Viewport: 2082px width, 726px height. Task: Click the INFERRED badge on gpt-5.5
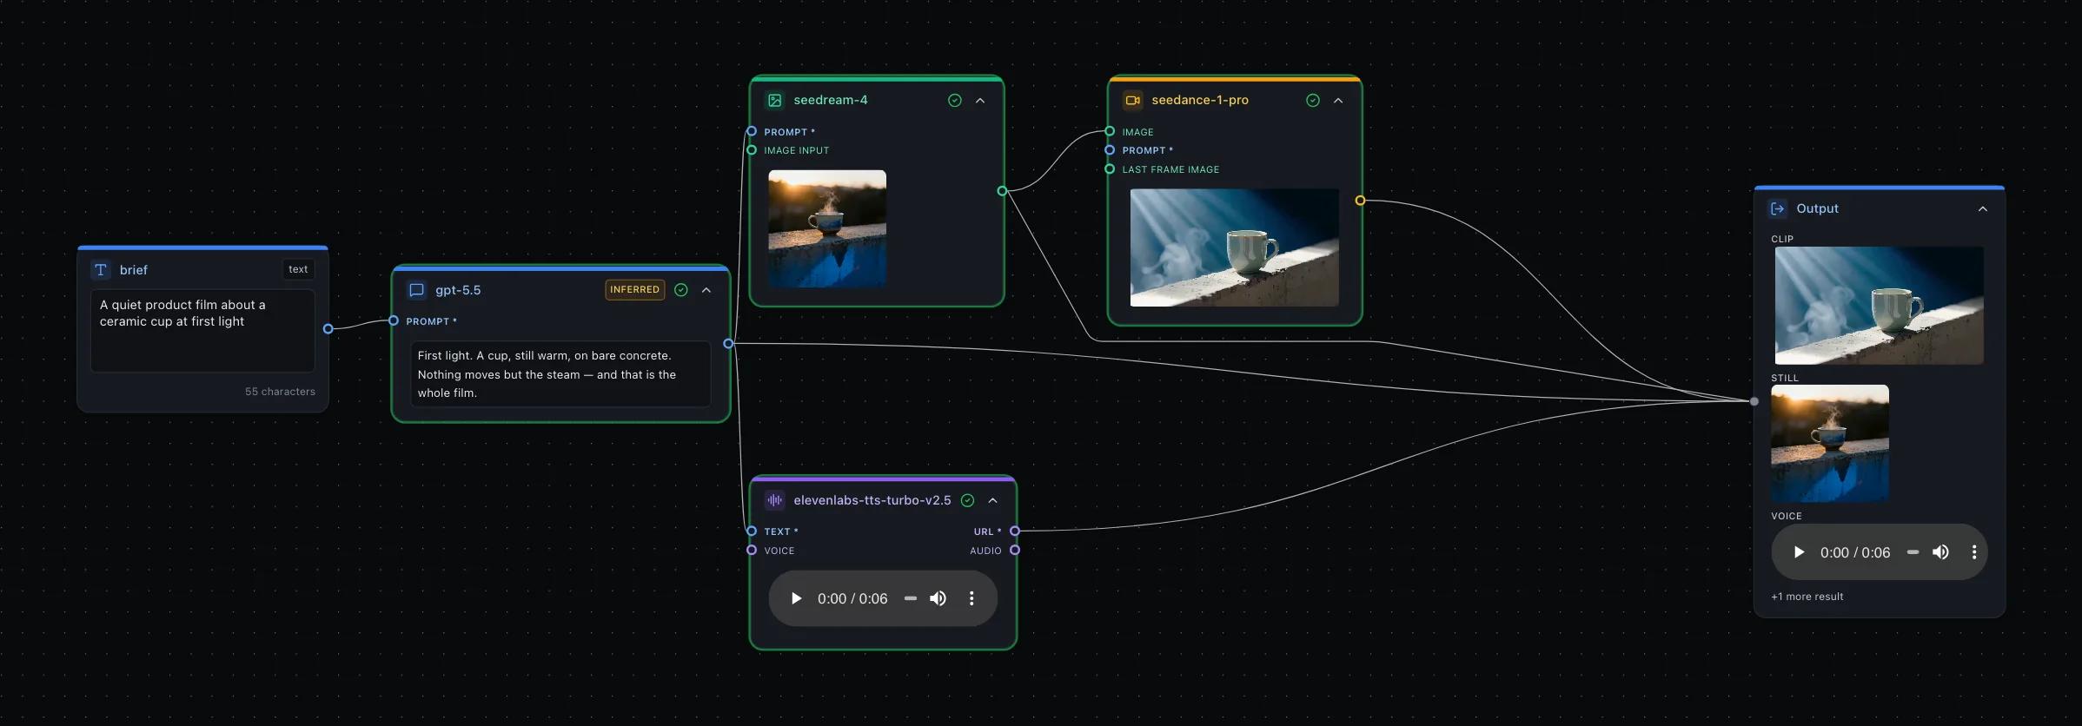click(634, 290)
